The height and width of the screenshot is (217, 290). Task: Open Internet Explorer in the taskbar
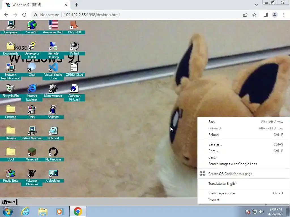coord(25,211)
